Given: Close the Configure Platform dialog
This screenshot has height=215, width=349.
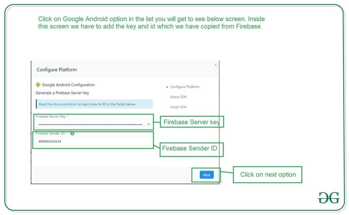Looking at the screenshot, I should (x=216, y=65).
